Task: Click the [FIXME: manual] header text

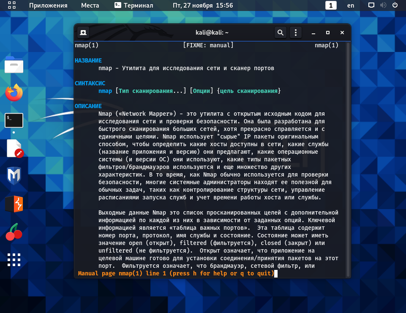Action: coord(208,45)
